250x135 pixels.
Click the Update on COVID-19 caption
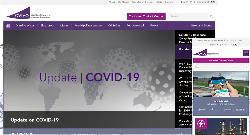[35, 120]
